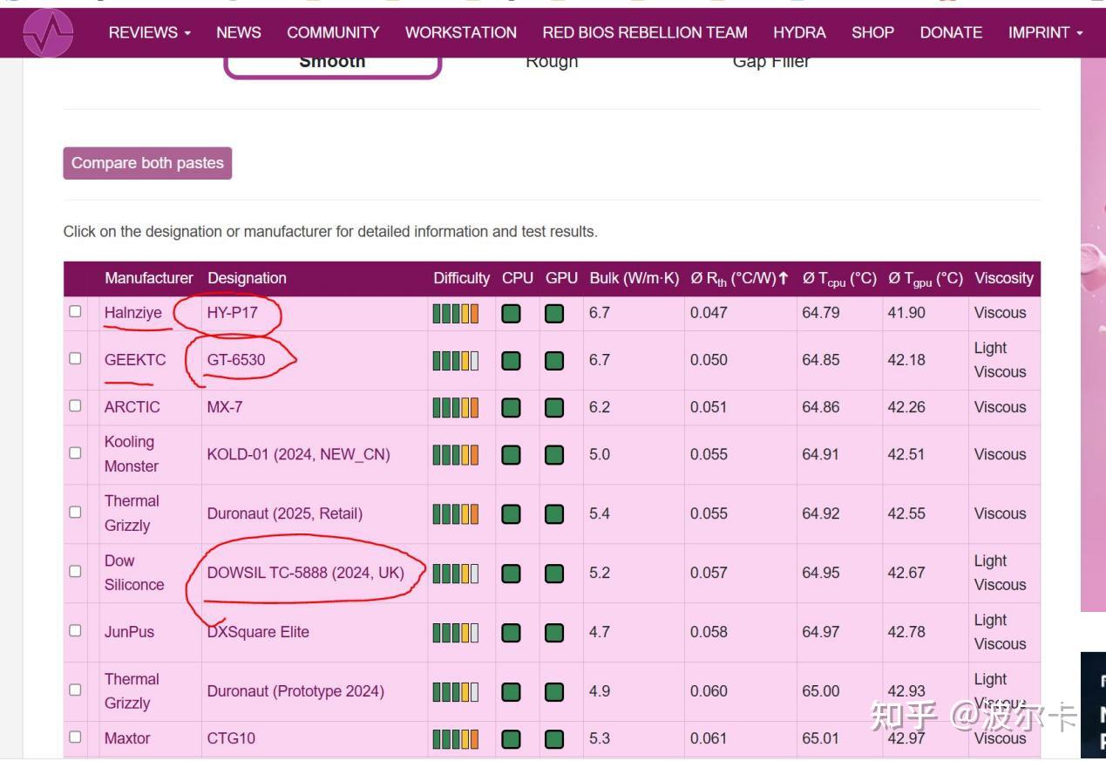Go to NEWS in navigation bar

239,32
